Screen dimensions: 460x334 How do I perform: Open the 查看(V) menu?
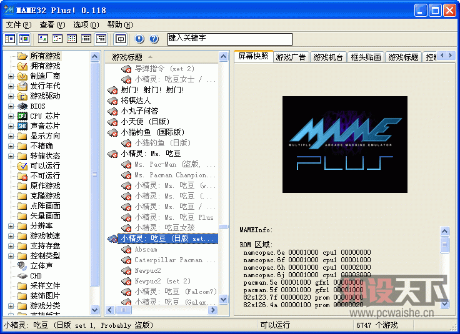click(52, 25)
